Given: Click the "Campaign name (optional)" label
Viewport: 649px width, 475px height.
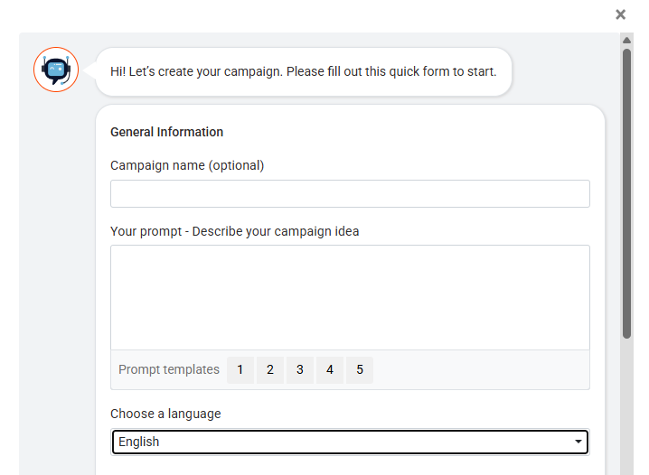Looking at the screenshot, I should pos(187,165).
